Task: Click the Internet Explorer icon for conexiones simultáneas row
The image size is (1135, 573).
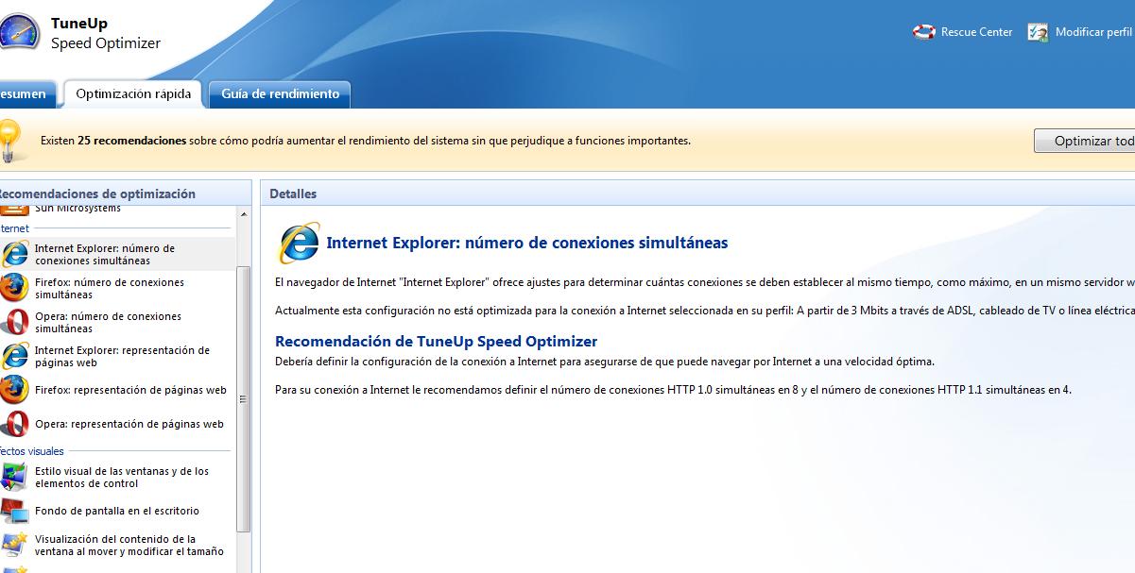Action: click(14, 254)
